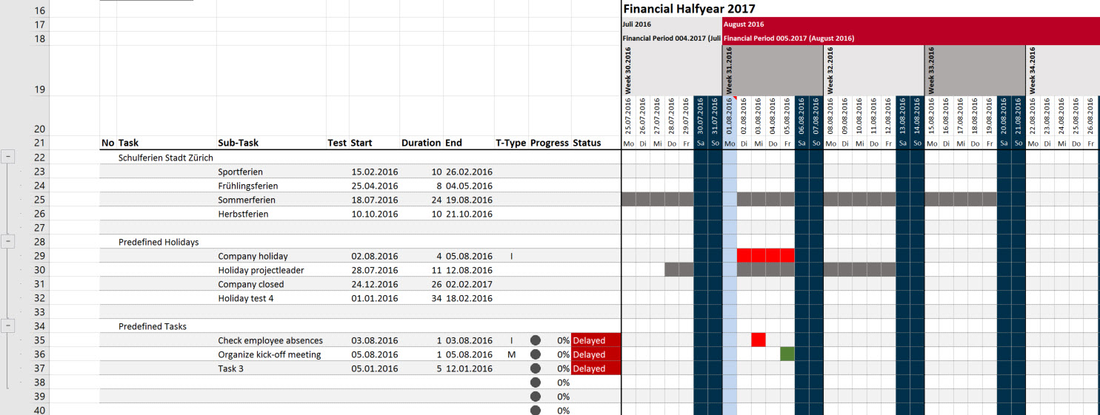Screen dimensions: 1100x415
Task: Click the progress circle in row 38
Action: pos(536,382)
